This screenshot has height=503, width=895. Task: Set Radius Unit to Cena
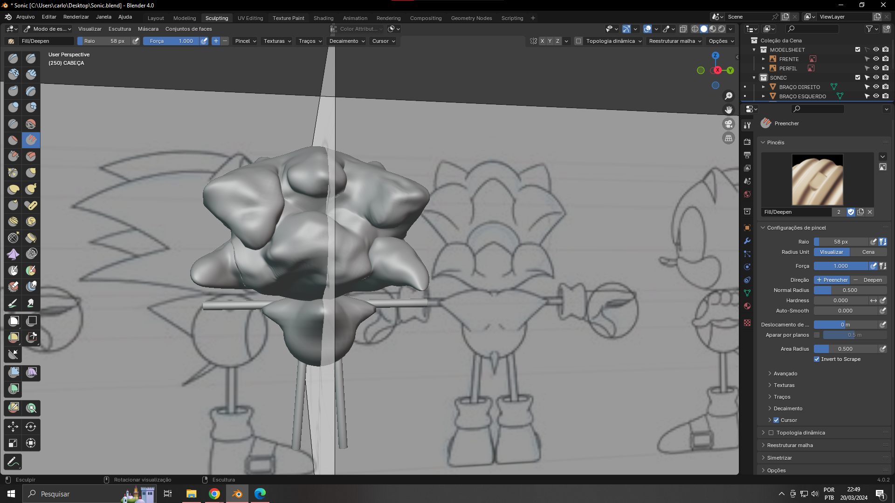[868, 252]
